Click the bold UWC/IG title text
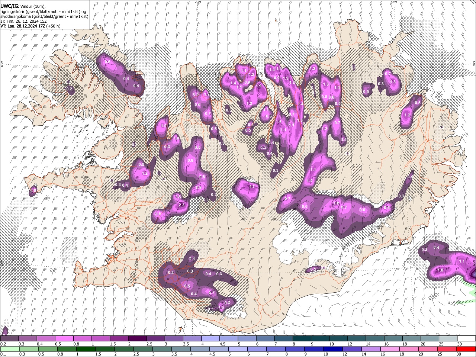The image size is (476, 357). pos(9,6)
